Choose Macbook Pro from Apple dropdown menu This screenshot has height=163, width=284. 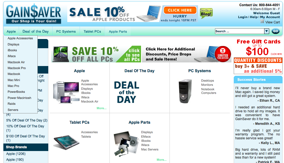(17, 68)
